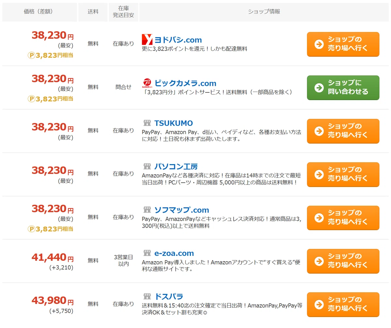Click 在庫あり status in ドスパラ row
This screenshot has height=328, width=391.
tap(123, 304)
